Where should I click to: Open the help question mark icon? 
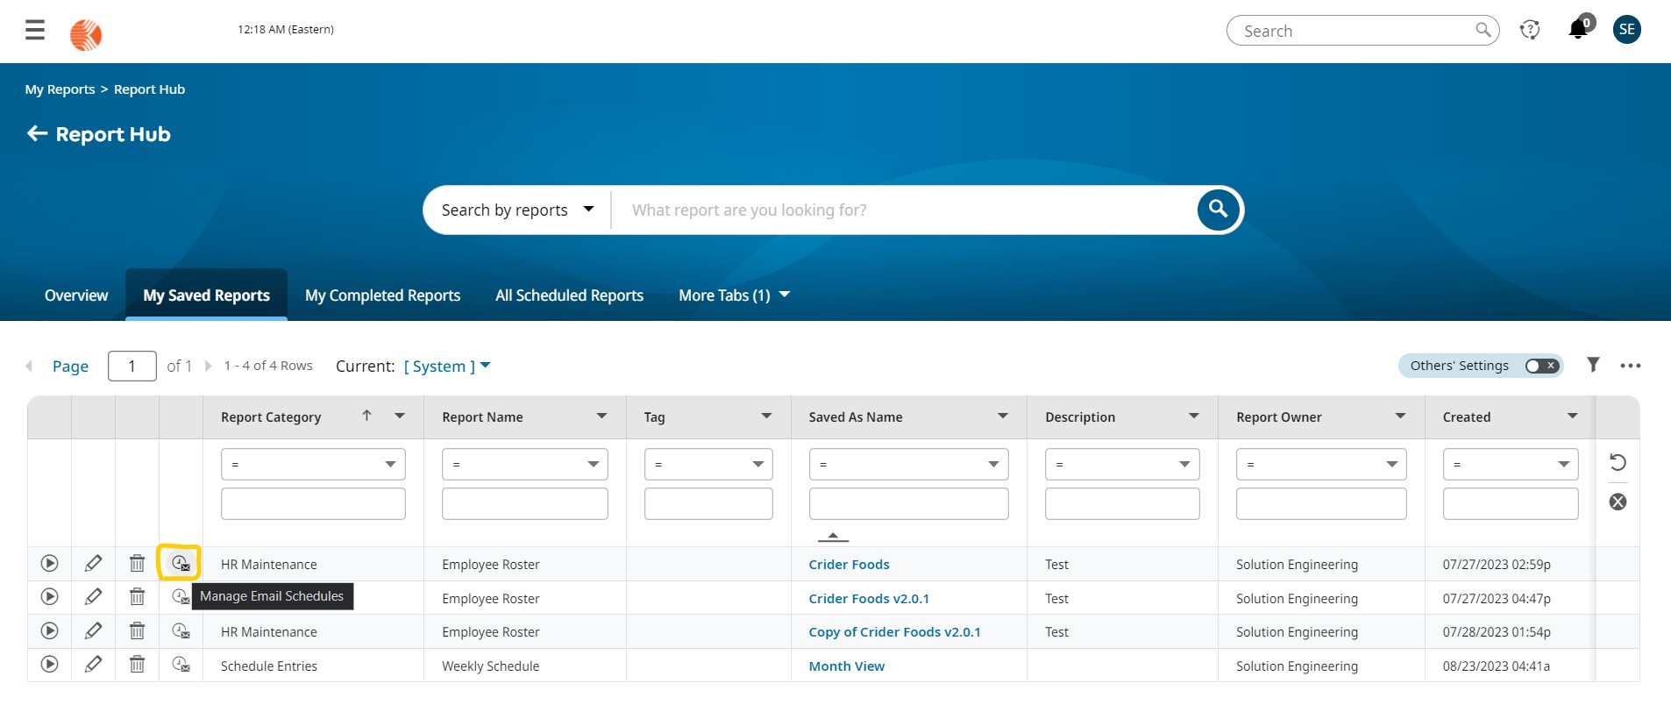1530,31
